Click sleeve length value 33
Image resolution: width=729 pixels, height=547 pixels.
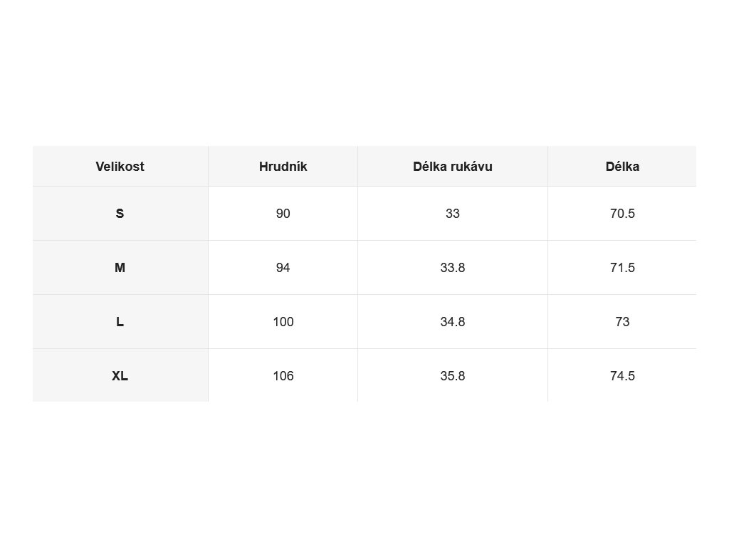(x=452, y=214)
